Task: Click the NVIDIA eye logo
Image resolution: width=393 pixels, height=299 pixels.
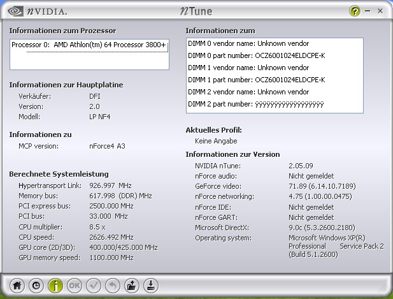Action: pyautogui.click(x=15, y=11)
